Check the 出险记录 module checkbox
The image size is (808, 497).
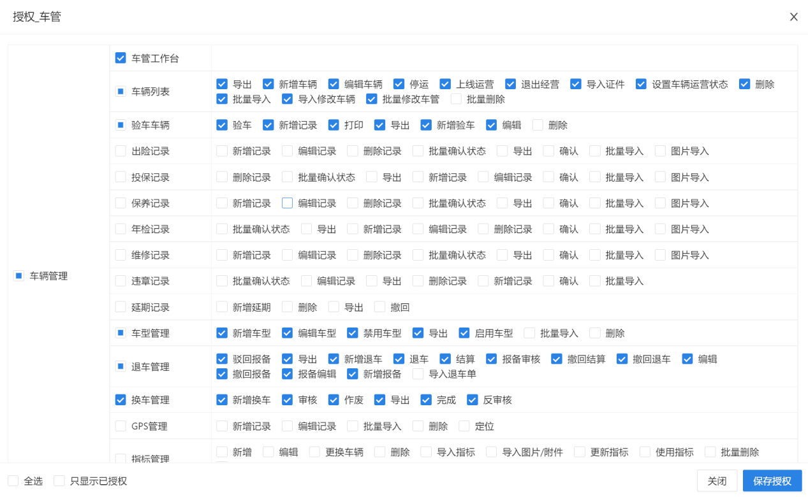click(x=121, y=151)
